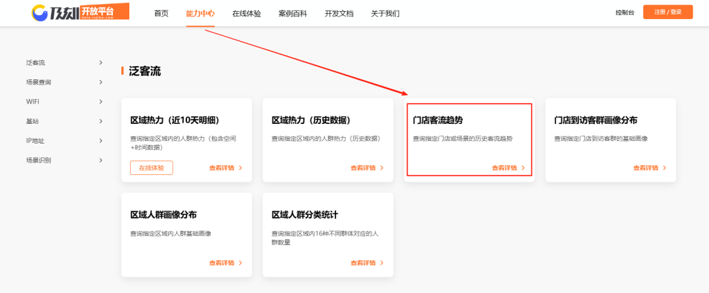The width and height of the screenshot is (709, 293).
Task: Open 关于我们 in top navigation
Action: pyautogui.click(x=385, y=14)
